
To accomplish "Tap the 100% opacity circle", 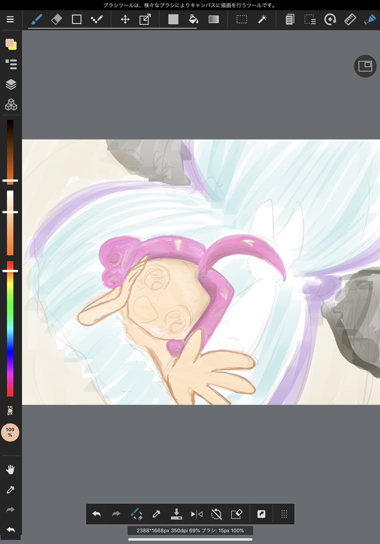I will pyautogui.click(x=10, y=432).
